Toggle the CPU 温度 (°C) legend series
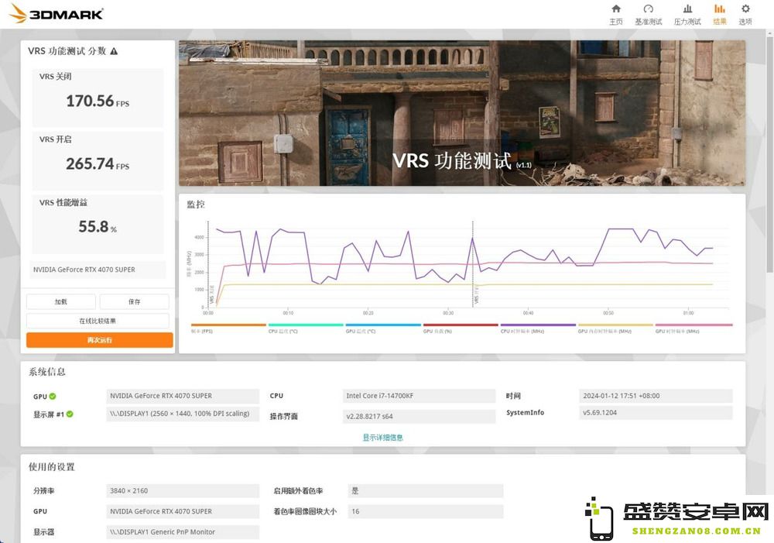The width and height of the screenshot is (774, 543). [x=306, y=328]
